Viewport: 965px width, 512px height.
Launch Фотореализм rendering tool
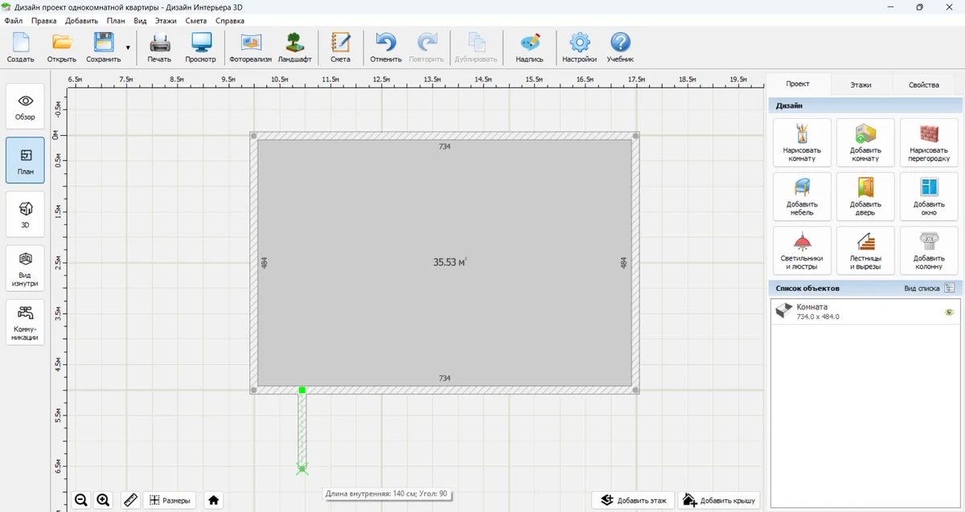(x=251, y=47)
